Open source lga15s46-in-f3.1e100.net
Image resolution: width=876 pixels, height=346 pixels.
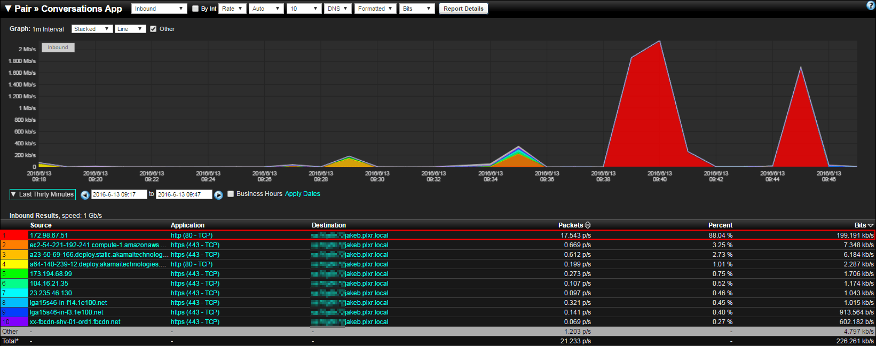(67, 312)
